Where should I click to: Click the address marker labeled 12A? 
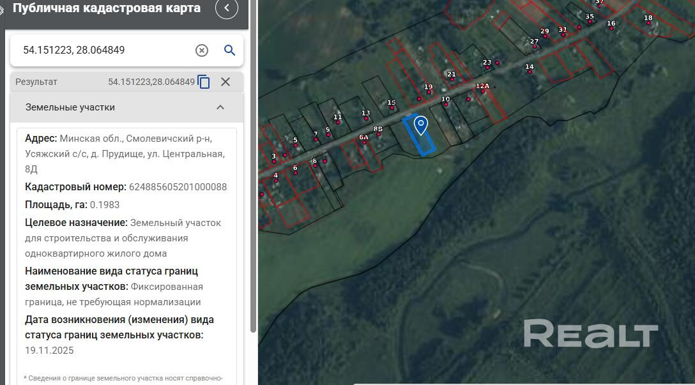pos(483,91)
